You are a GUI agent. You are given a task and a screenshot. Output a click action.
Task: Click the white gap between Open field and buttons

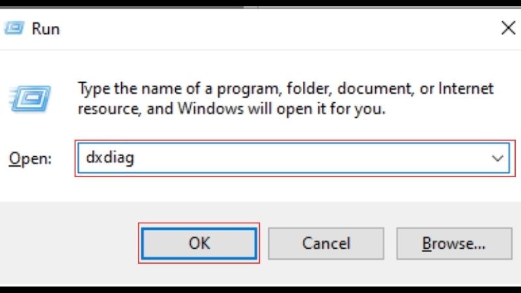260,189
